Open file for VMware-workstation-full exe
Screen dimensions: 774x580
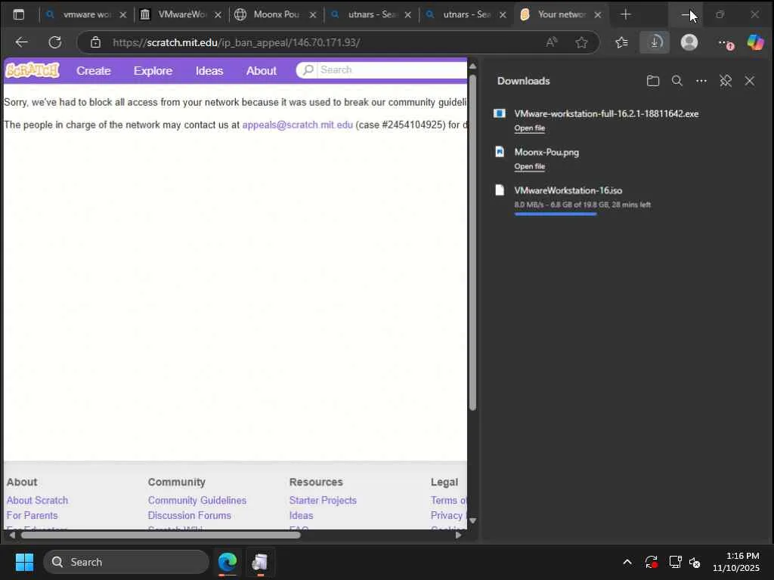[x=529, y=128]
